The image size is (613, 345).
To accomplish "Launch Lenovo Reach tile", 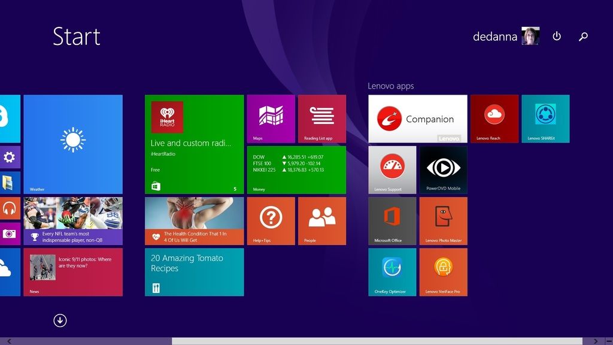I will [x=494, y=119].
